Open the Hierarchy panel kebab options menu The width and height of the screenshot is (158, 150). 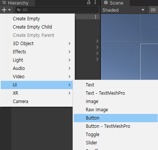[x=95, y=2]
